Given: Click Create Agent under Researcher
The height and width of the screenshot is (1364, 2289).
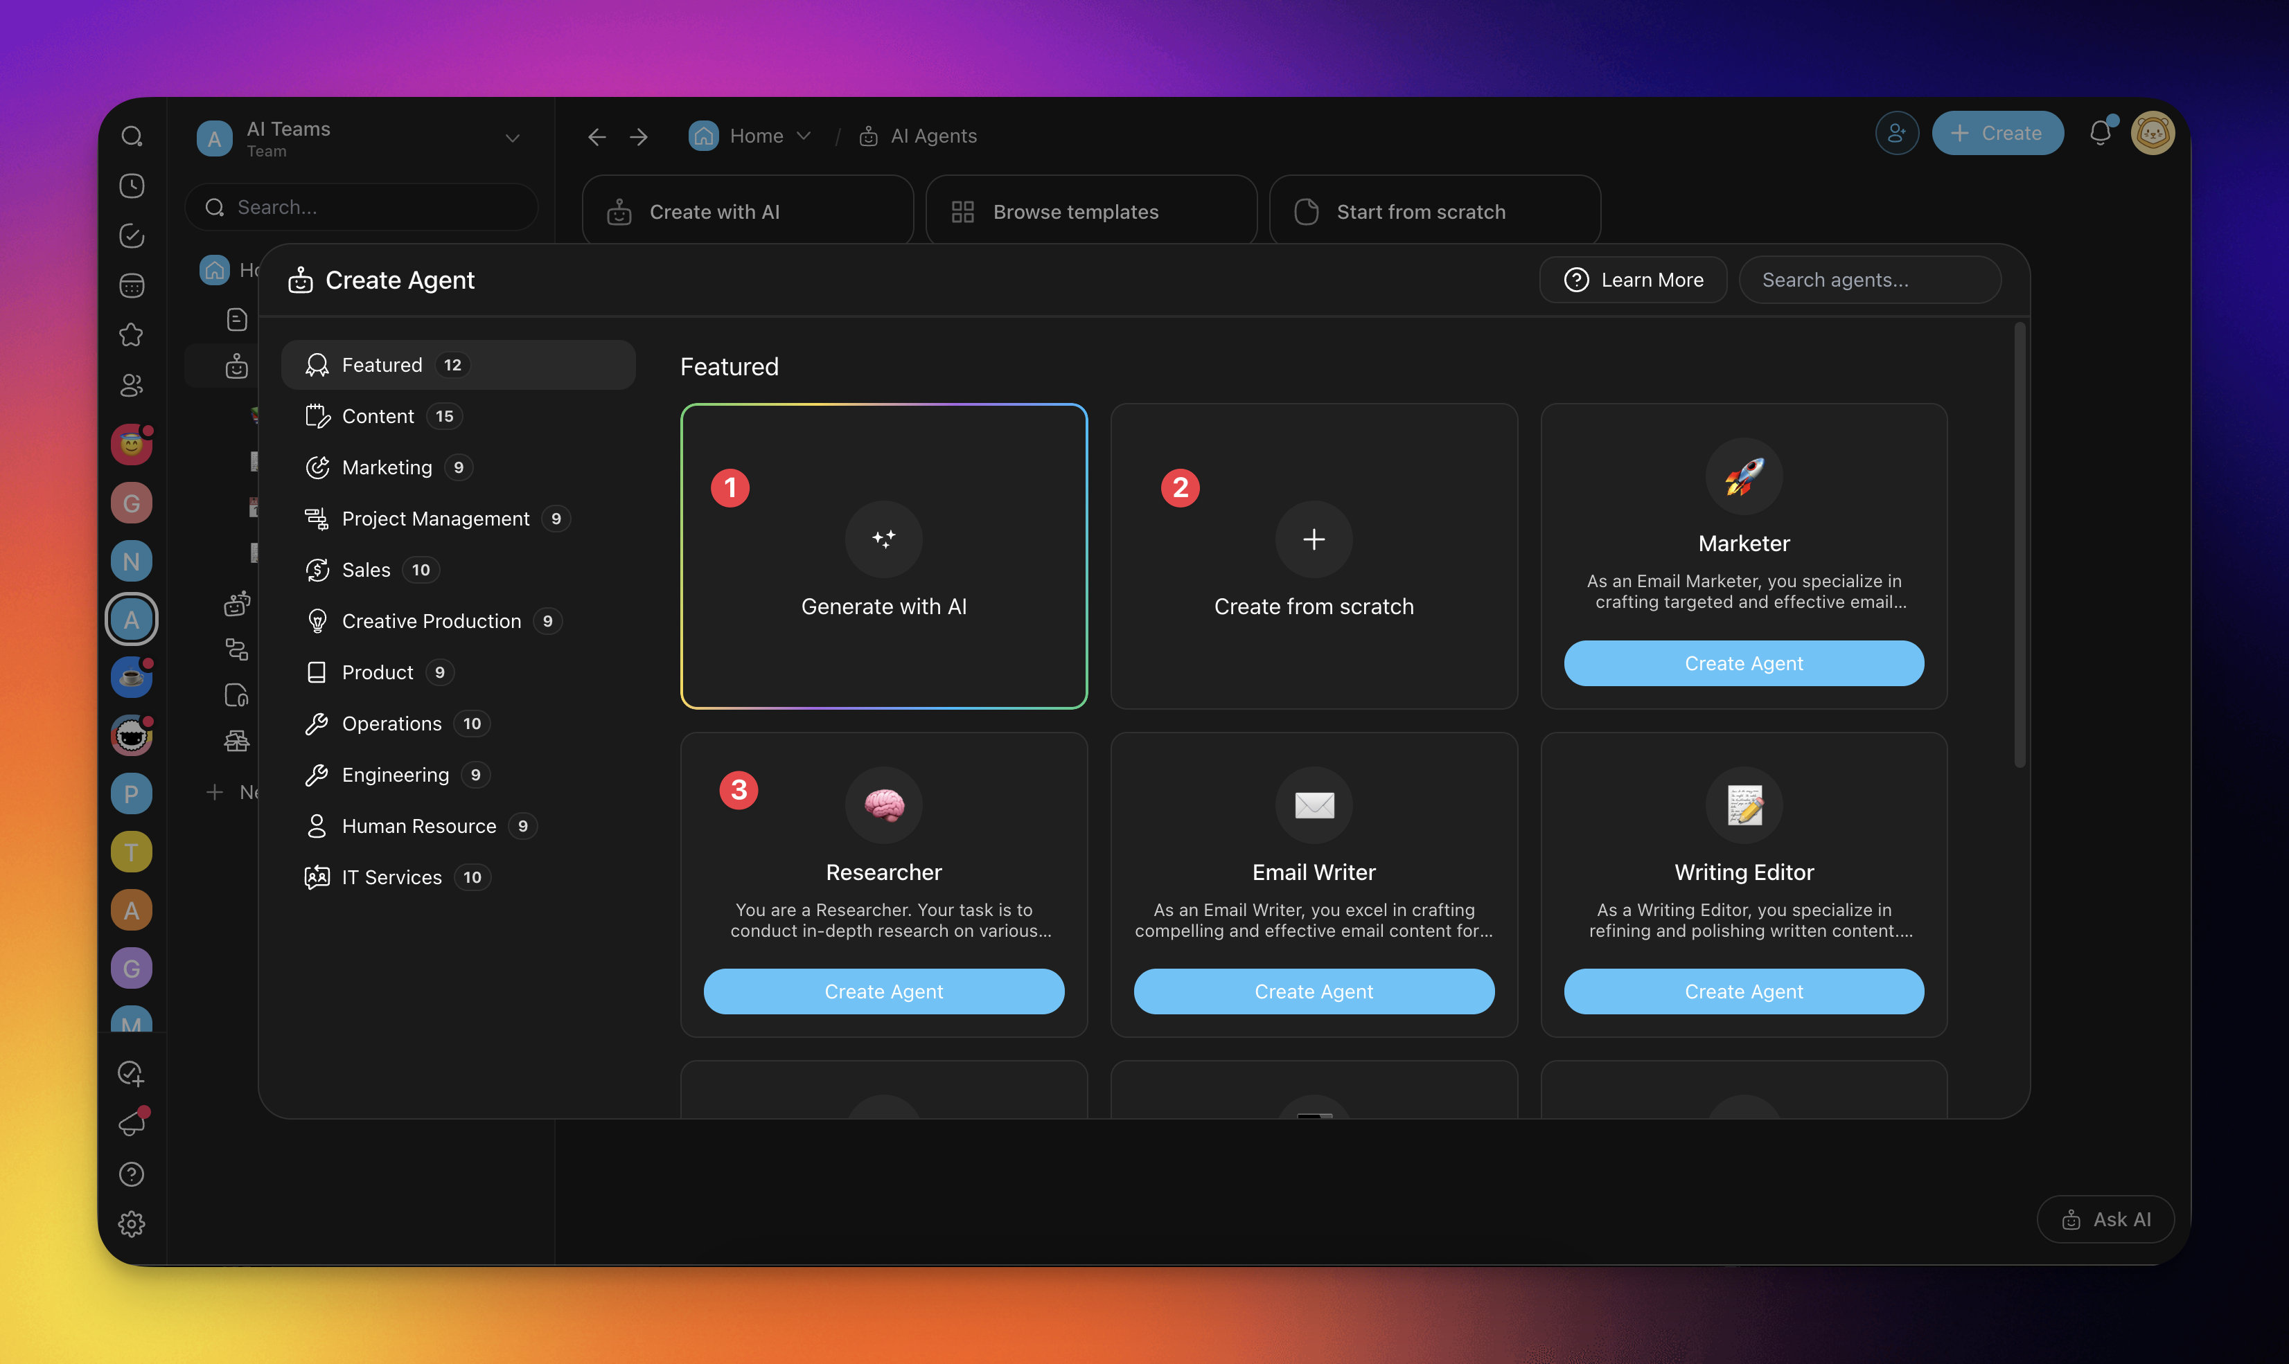Looking at the screenshot, I should [883, 991].
